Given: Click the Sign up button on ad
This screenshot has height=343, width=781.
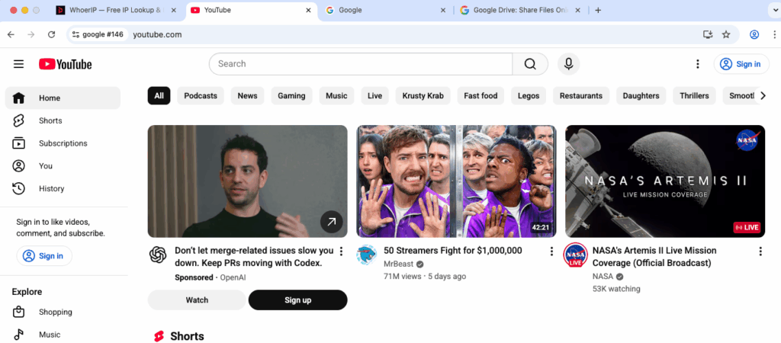Looking at the screenshot, I should 297,300.
